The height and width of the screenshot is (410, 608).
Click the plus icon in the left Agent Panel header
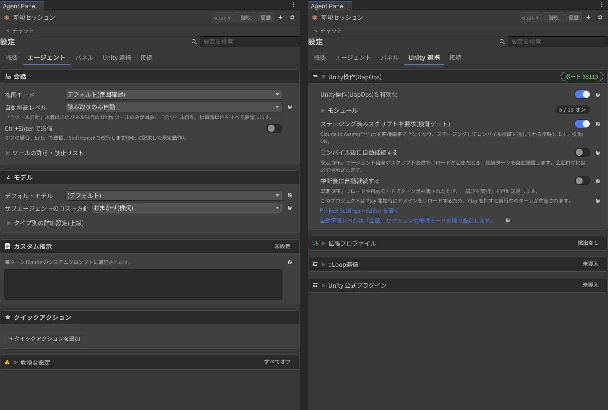(x=280, y=17)
